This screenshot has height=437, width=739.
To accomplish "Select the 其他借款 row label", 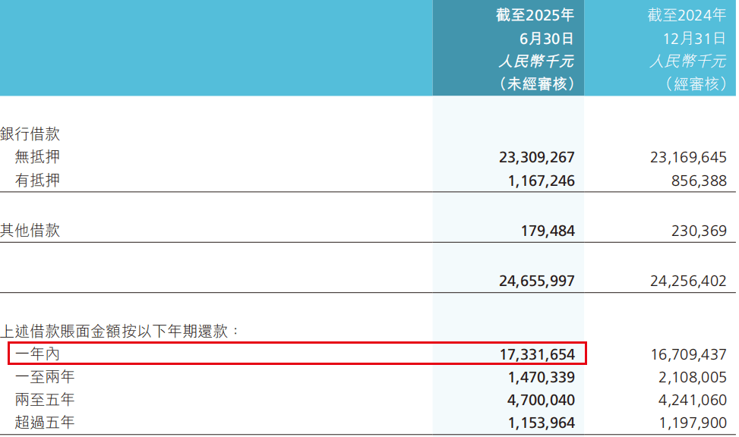I will click(x=30, y=231).
